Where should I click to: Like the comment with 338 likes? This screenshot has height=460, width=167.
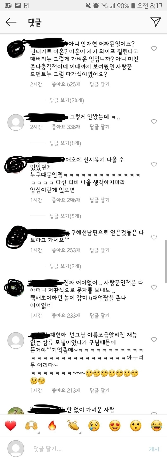tap(154, 121)
